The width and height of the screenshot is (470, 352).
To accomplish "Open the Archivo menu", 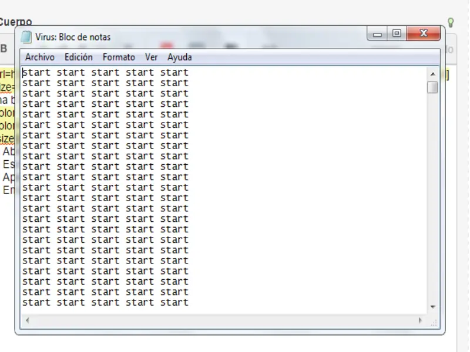I will 39,57.
